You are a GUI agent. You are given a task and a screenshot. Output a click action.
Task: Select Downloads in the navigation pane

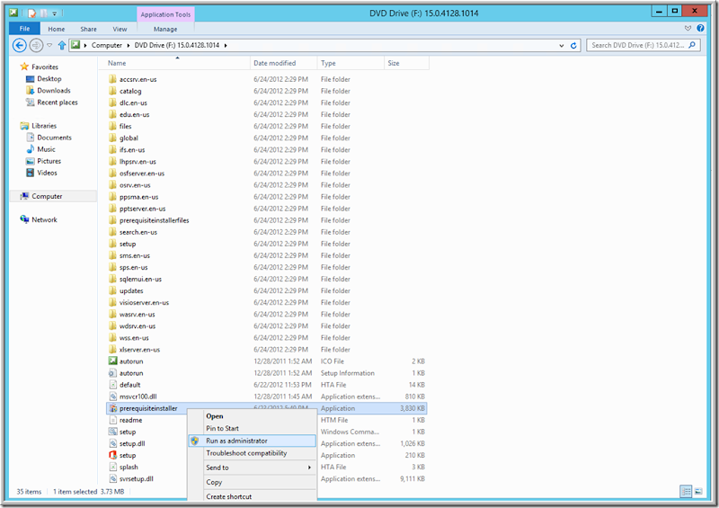click(x=54, y=91)
